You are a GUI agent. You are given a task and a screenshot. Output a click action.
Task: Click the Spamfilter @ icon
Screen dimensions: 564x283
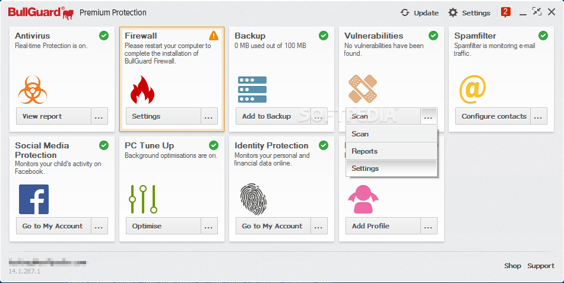coord(473,89)
